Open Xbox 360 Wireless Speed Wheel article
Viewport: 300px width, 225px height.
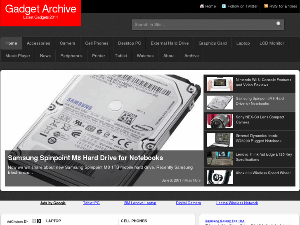[263, 173]
